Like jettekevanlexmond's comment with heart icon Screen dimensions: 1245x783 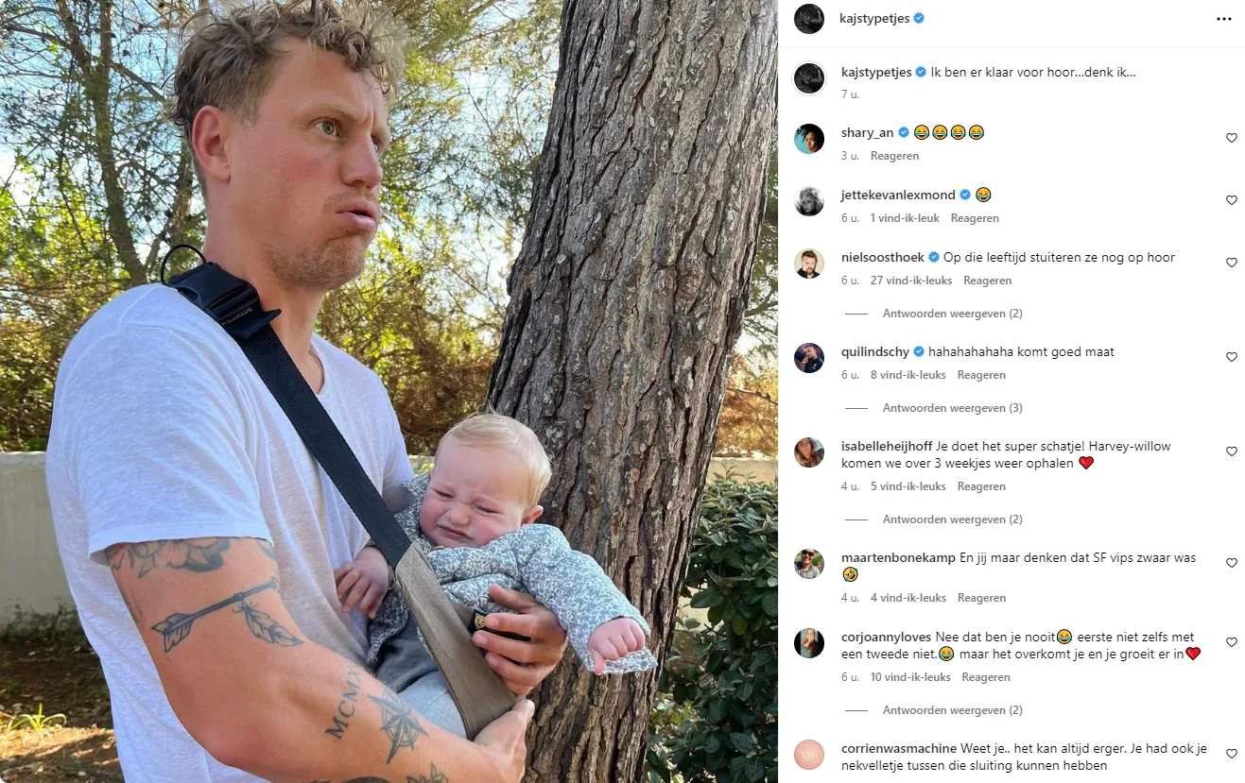point(1231,200)
